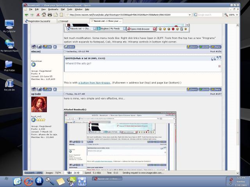Screen dimensions: 250x187
Task: Click the Start logo on the taskbar
Action: 6,179
